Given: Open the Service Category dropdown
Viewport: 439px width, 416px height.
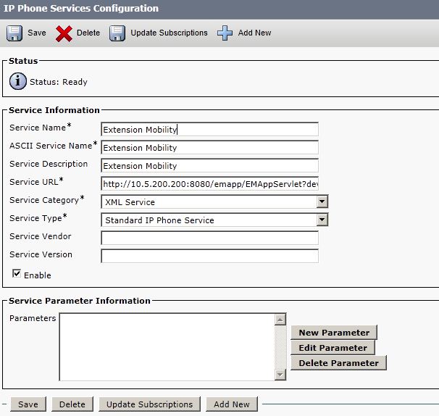Looking at the screenshot, I should pyautogui.click(x=322, y=201).
